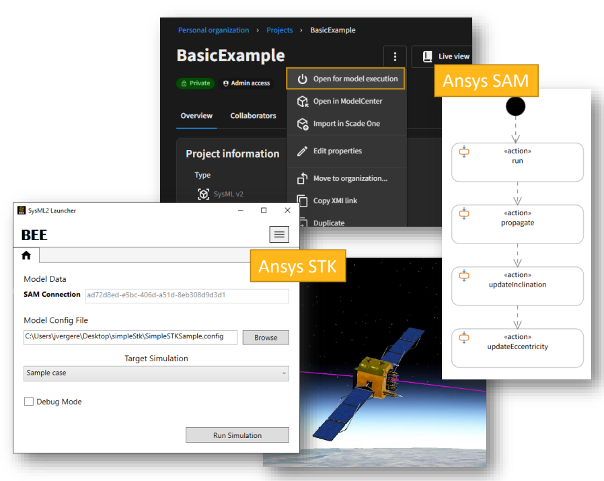Click the BasicExample breadcrumb text
This screenshot has width=604, height=481.
333,30
